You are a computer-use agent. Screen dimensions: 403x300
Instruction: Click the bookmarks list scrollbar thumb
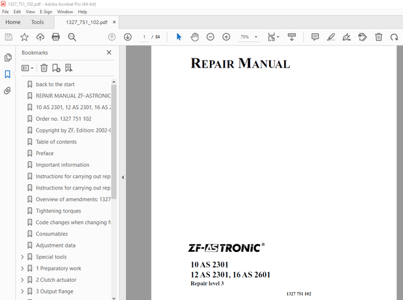pos(114,142)
